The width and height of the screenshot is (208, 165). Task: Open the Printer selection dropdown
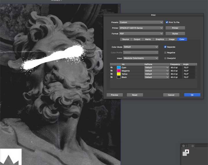tap(141, 28)
